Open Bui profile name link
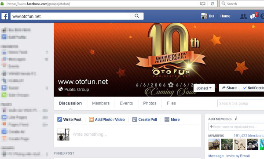 tap(212, 16)
